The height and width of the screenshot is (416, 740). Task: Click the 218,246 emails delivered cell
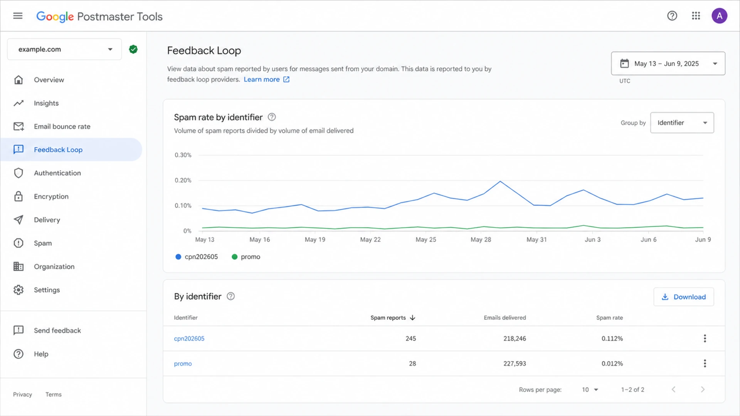tap(515, 339)
